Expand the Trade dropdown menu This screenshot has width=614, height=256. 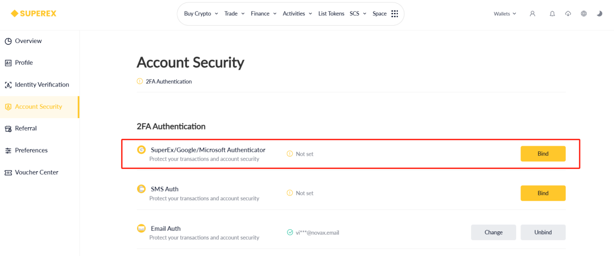pos(234,14)
